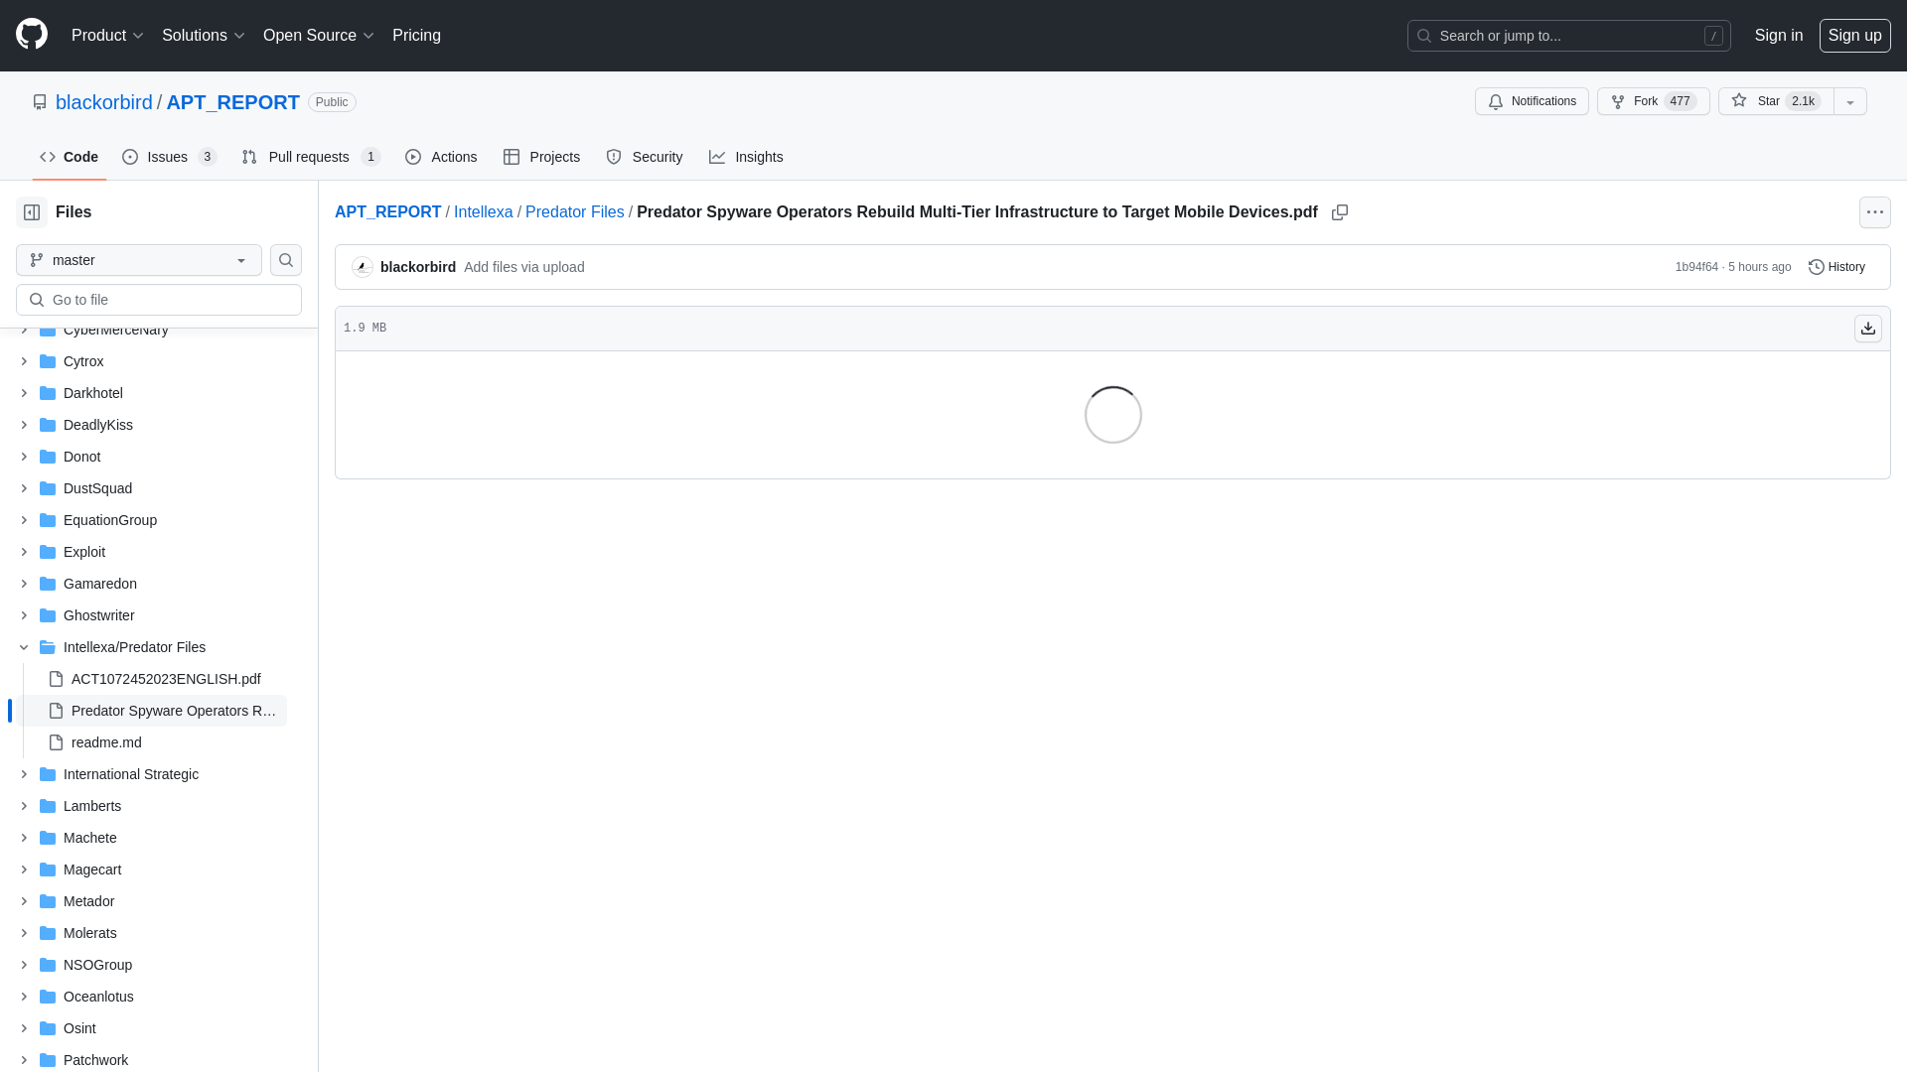Click the Go to file search input
This screenshot has width=1907, height=1072.
pyautogui.click(x=159, y=299)
